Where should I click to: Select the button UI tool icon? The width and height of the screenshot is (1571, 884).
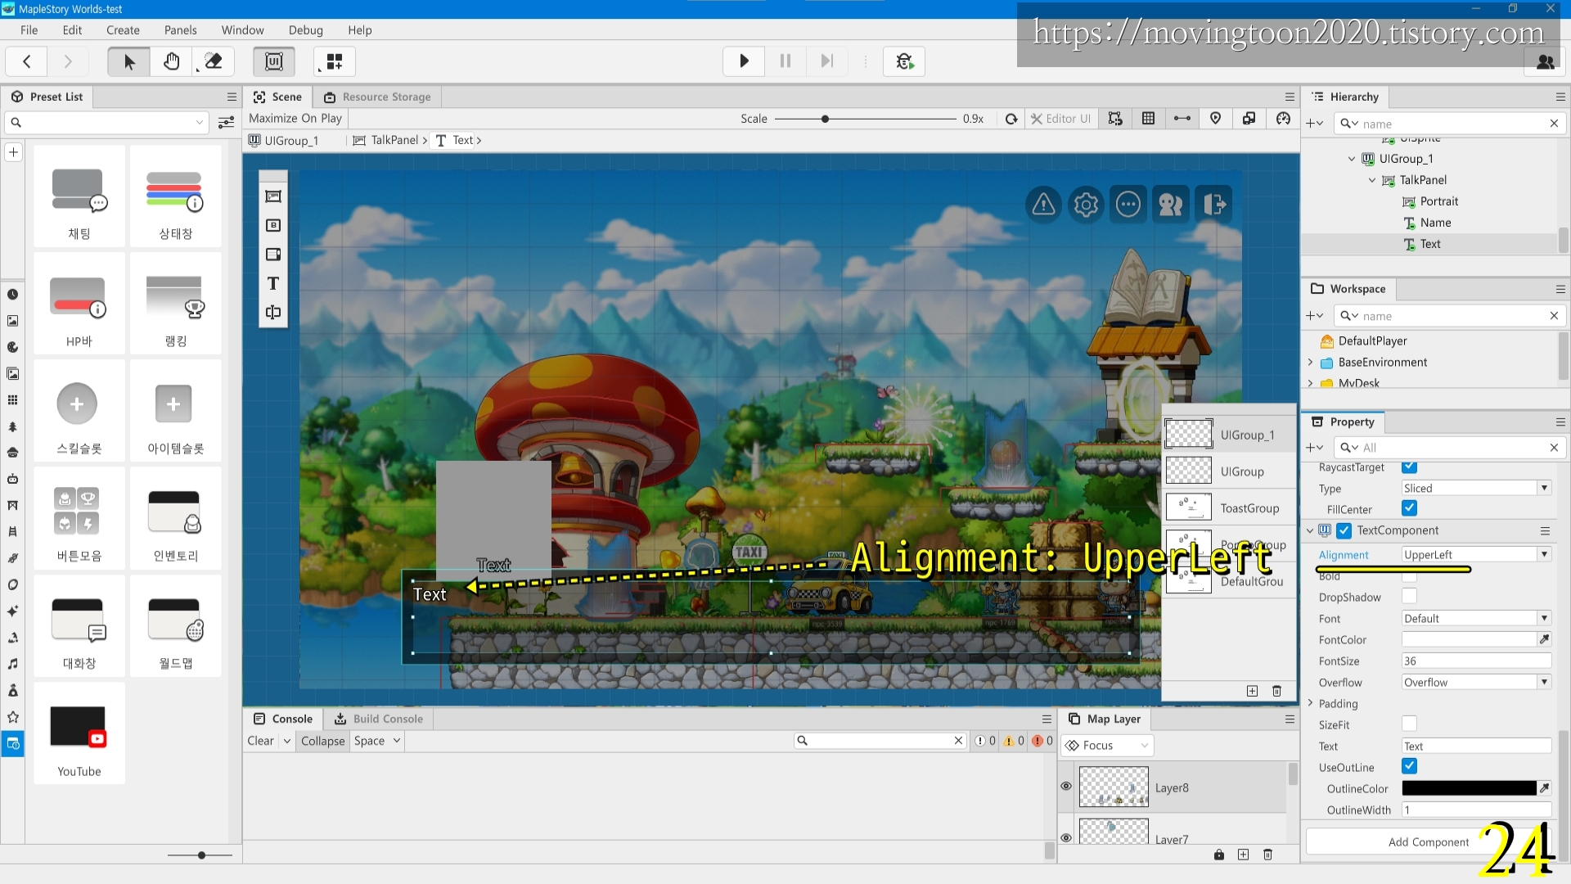(273, 225)
